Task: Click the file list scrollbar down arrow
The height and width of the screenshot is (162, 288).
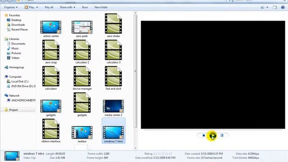Action: tap(135, 148)
